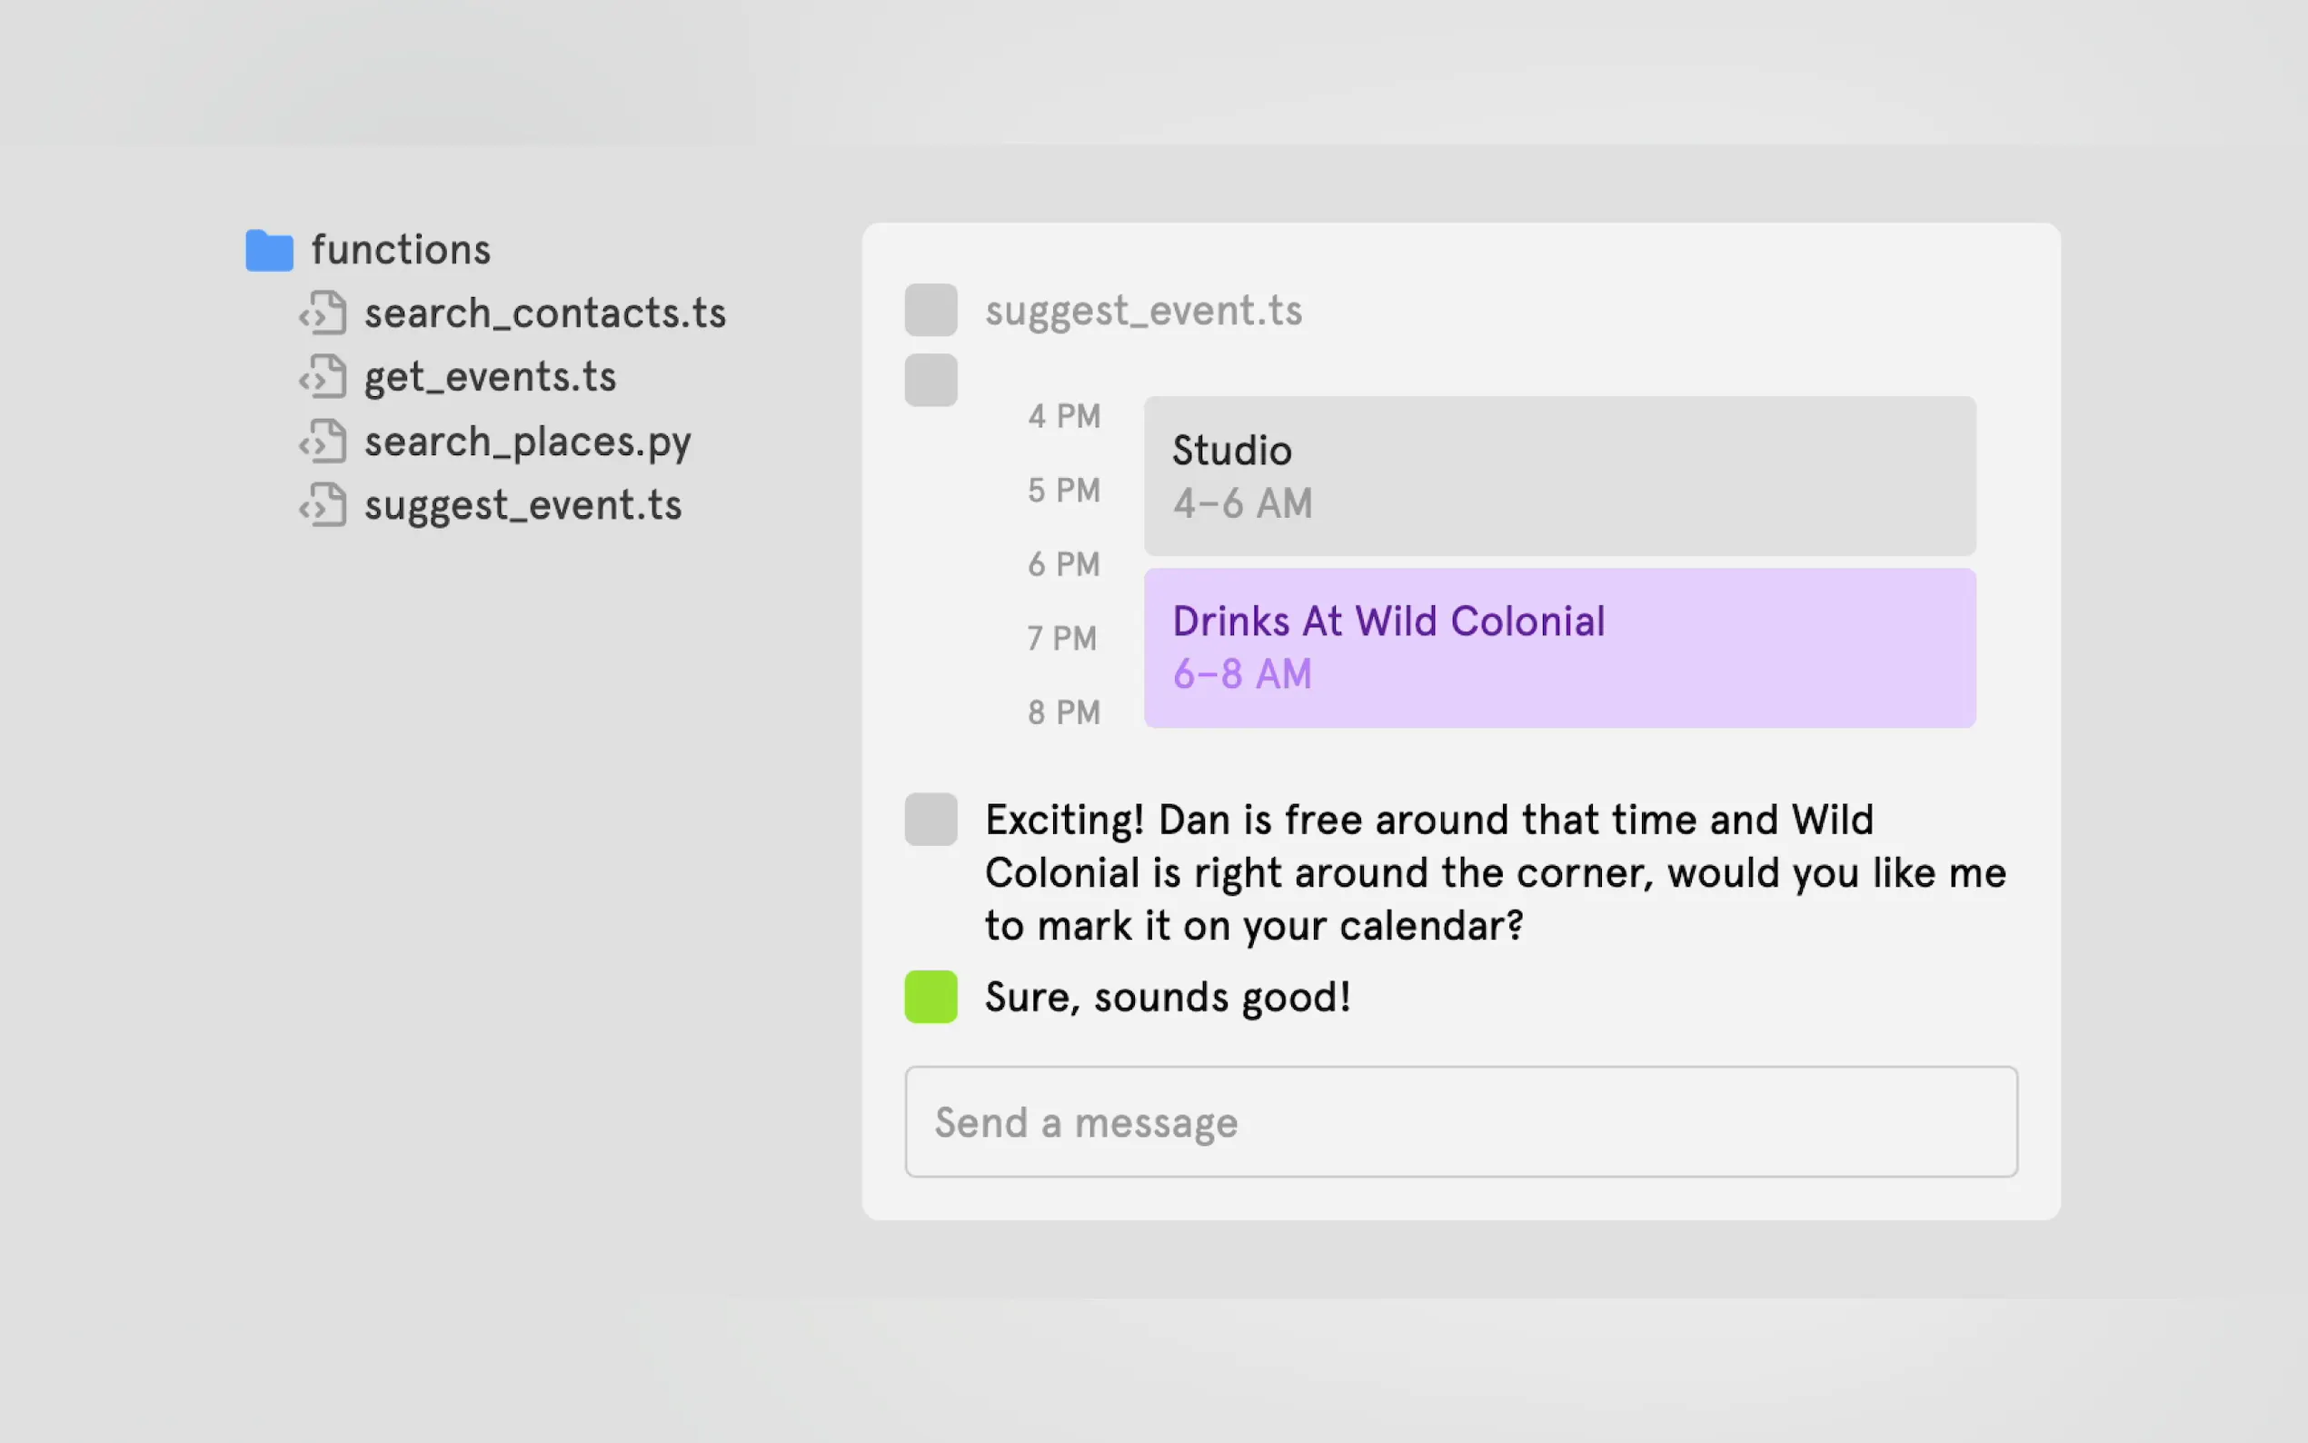
Task: Click the blue functions folder icon
Action: tap(269, 250)
